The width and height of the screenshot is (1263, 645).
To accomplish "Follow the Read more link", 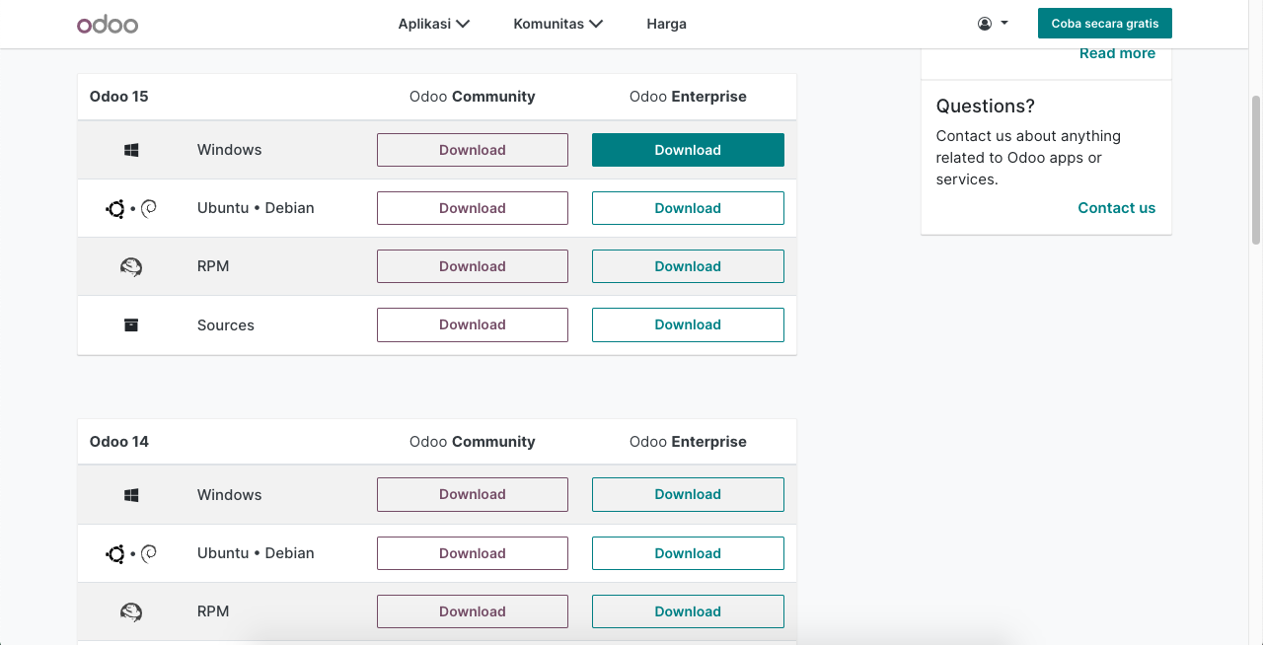I will point(1117,53).
